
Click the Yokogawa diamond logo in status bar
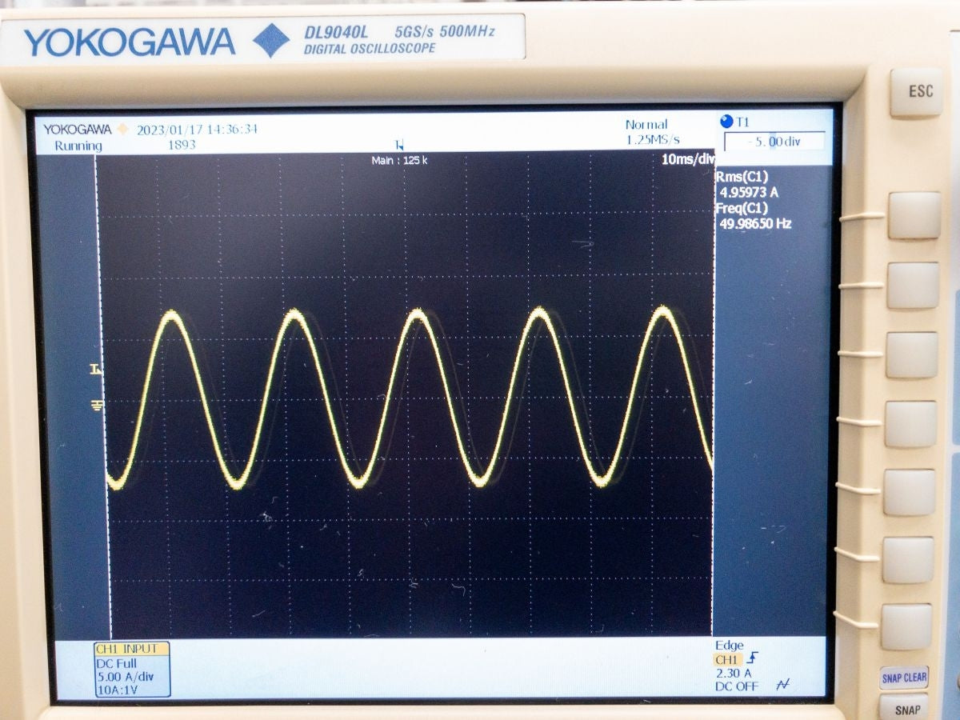(x=123, y=129)
